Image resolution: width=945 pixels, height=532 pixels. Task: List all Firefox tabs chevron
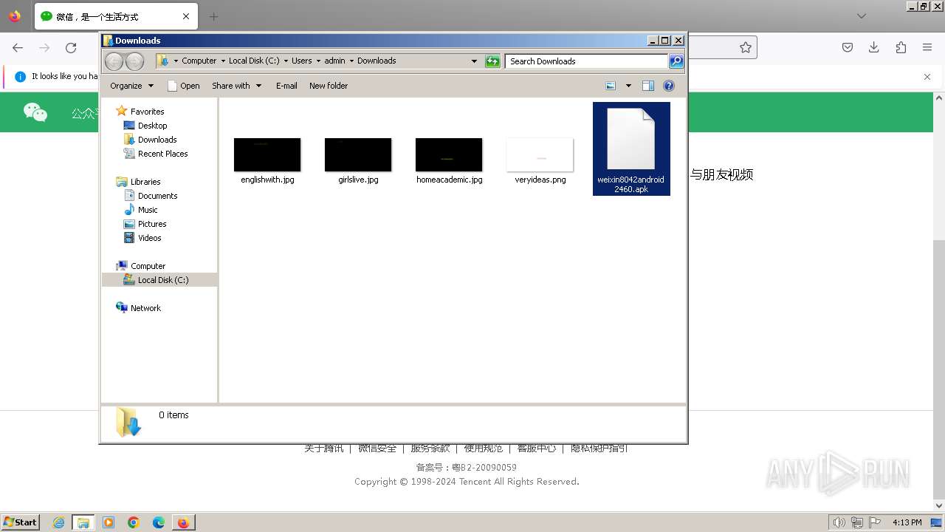tap(862, 16)
